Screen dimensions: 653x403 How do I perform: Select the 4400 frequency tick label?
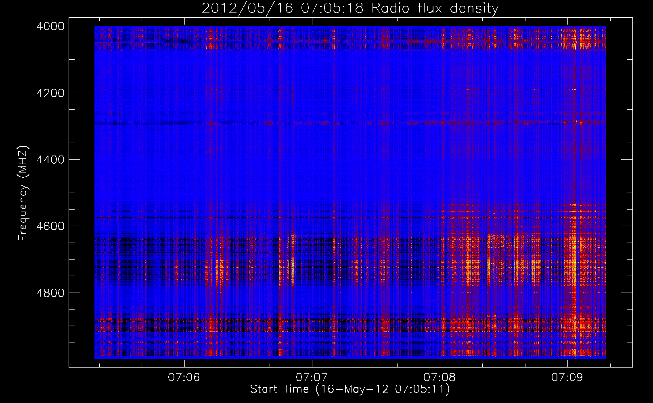pyautogui.click(x=50, y=160)
